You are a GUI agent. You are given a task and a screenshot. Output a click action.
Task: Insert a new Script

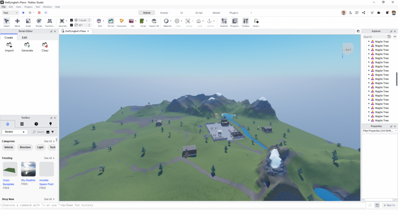pos(142,23)
